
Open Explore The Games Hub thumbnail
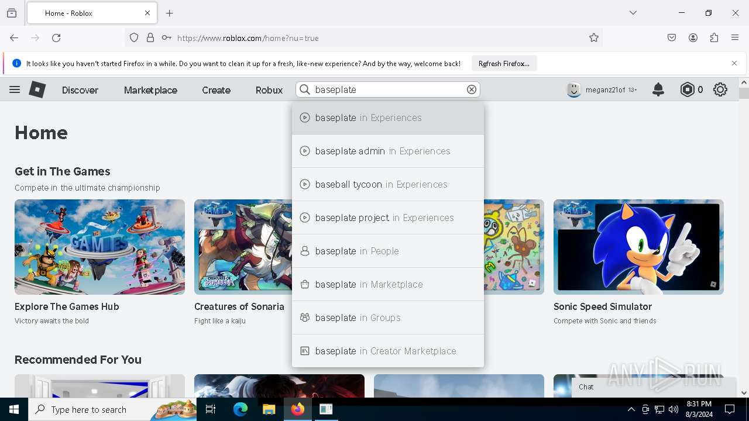99,247
